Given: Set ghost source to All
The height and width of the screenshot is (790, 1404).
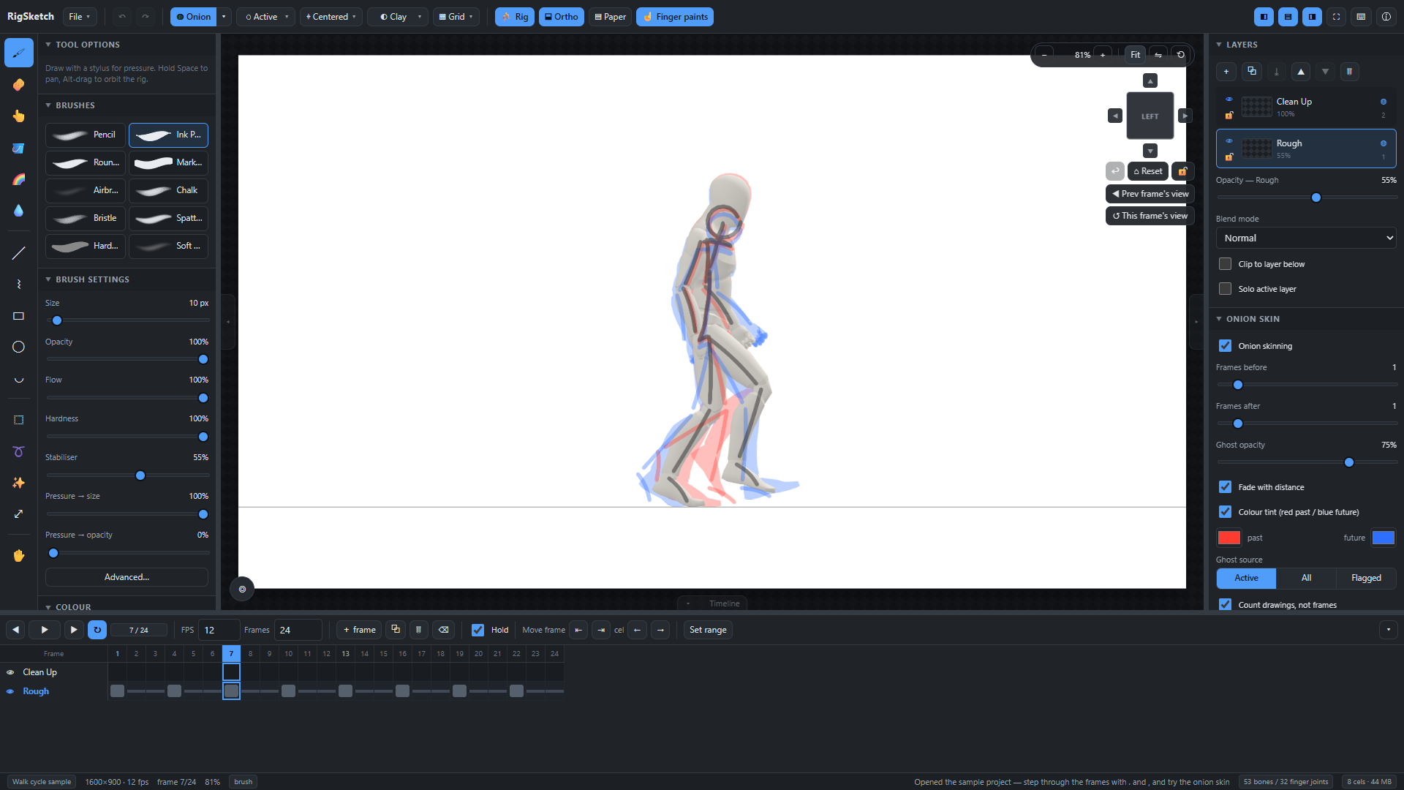Looking at the screenshot, I should coord(1306,578).
